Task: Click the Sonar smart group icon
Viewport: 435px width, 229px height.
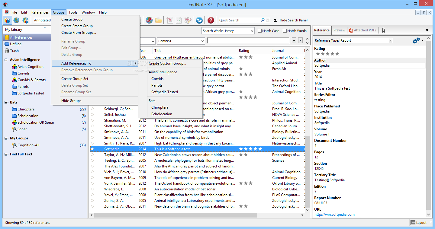Action: (14, 129)
